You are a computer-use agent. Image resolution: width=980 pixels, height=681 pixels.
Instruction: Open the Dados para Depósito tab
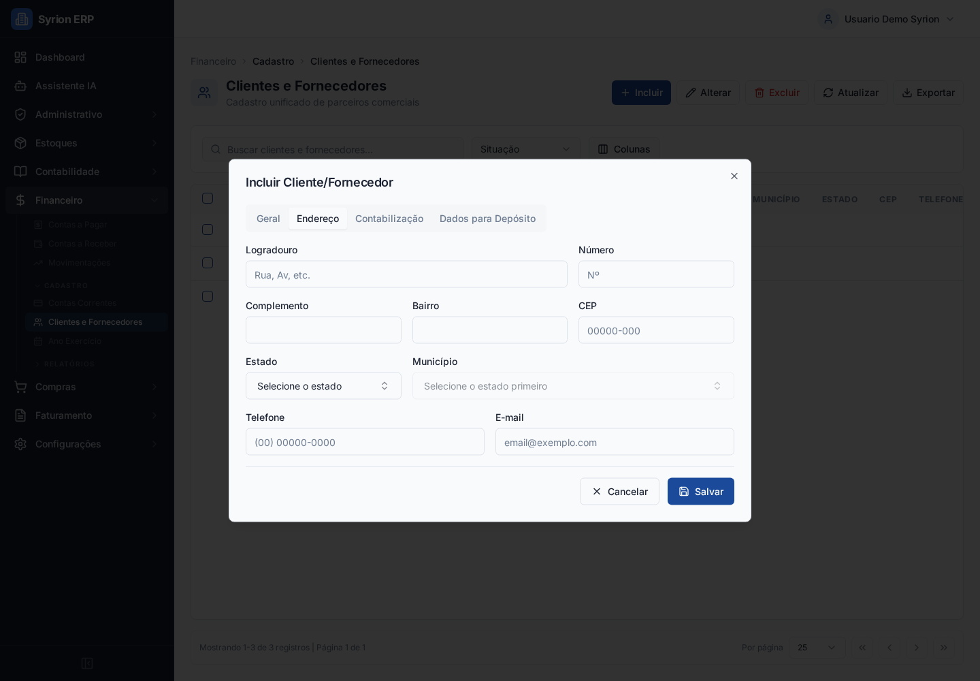(487, 219)
